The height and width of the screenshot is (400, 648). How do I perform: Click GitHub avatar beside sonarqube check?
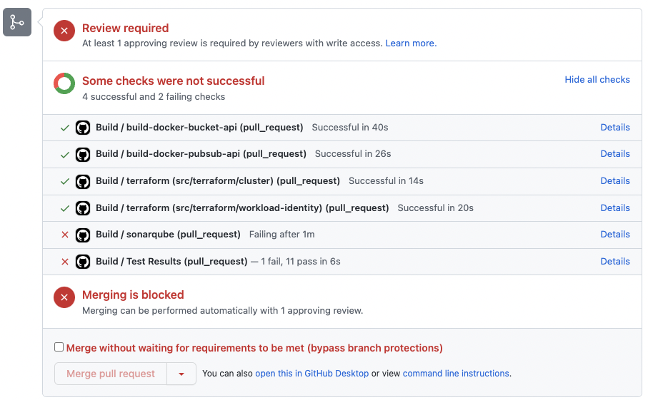[x=83, y=235]
